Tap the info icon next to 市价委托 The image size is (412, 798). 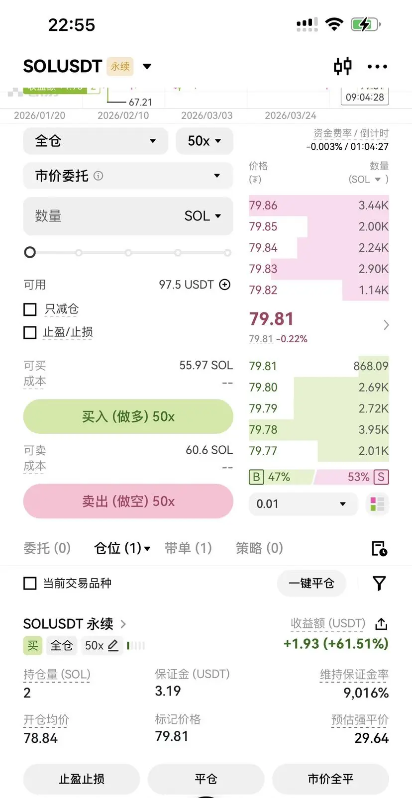[99, 176]
